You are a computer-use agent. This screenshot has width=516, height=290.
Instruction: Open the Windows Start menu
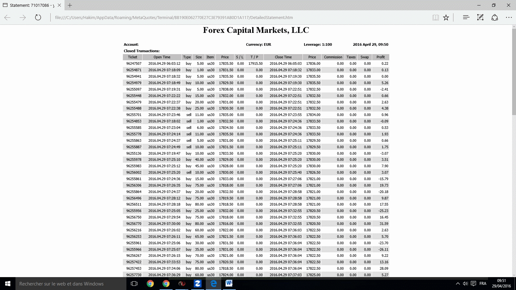[x=8, y=284]
